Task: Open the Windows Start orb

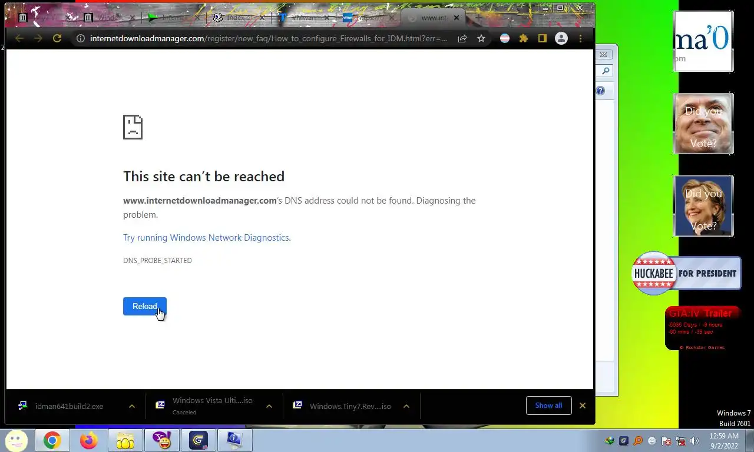Action: click(x=16, y=440)
